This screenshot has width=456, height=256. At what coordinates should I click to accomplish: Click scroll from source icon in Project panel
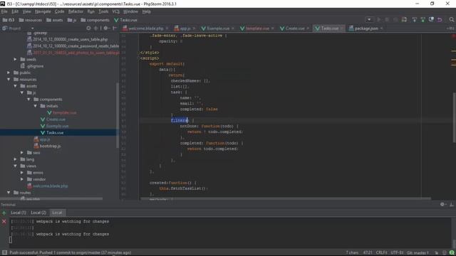[x=88, y=28]
